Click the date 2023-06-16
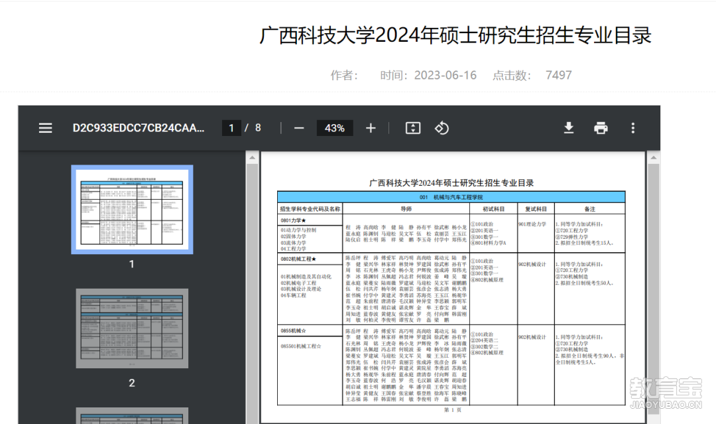 click(x=446, y=75)
